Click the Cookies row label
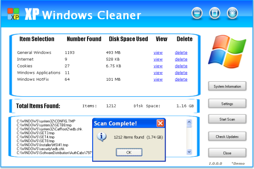The height and width of the screenshot is (169, 254). [24, 66]
